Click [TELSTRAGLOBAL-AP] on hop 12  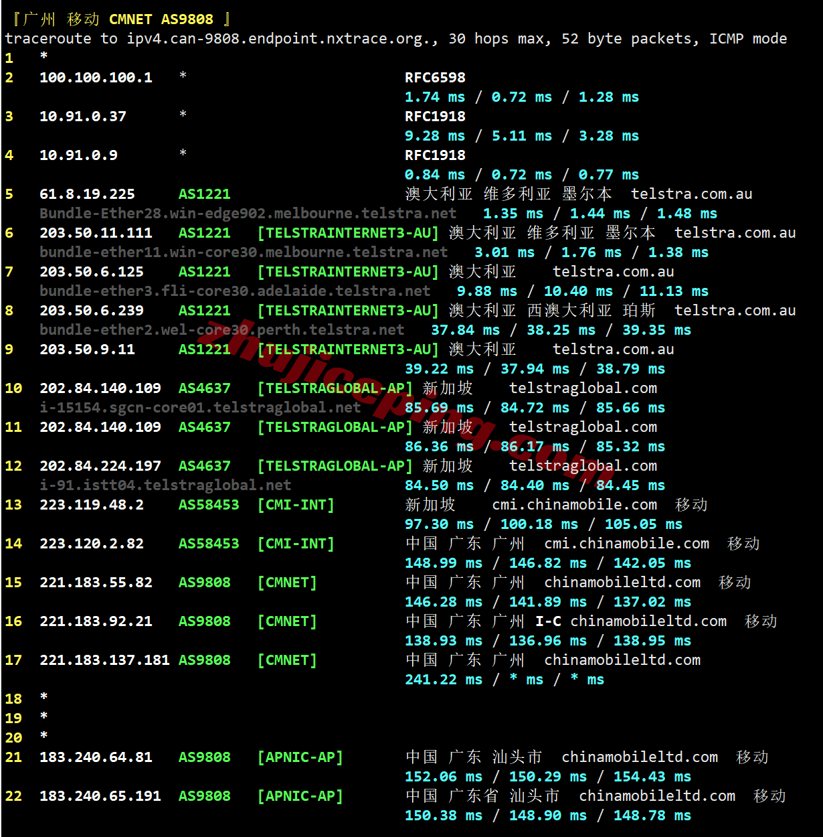pyautogui.click(x=335, y=466)
